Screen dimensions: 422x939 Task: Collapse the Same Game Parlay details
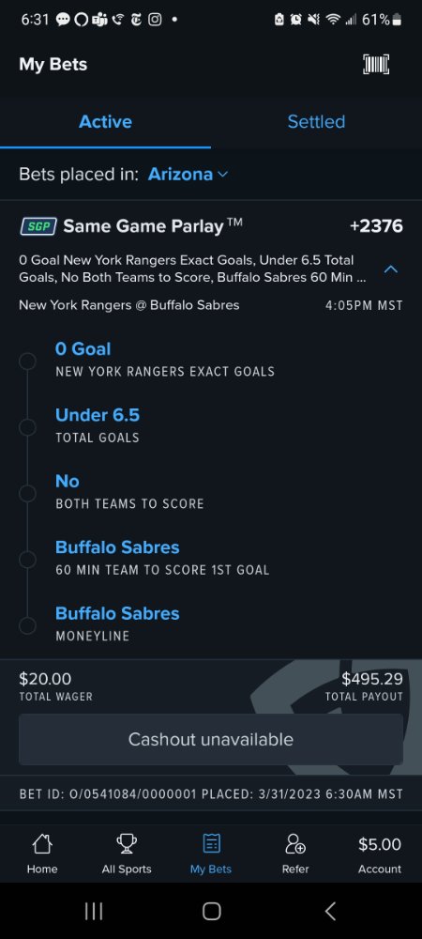click(x=390, y=269)
